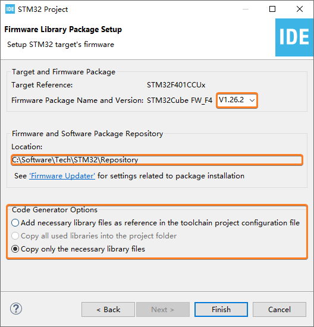Click the greyed-out Next button
Screen dimensions: 314x327
163,310
